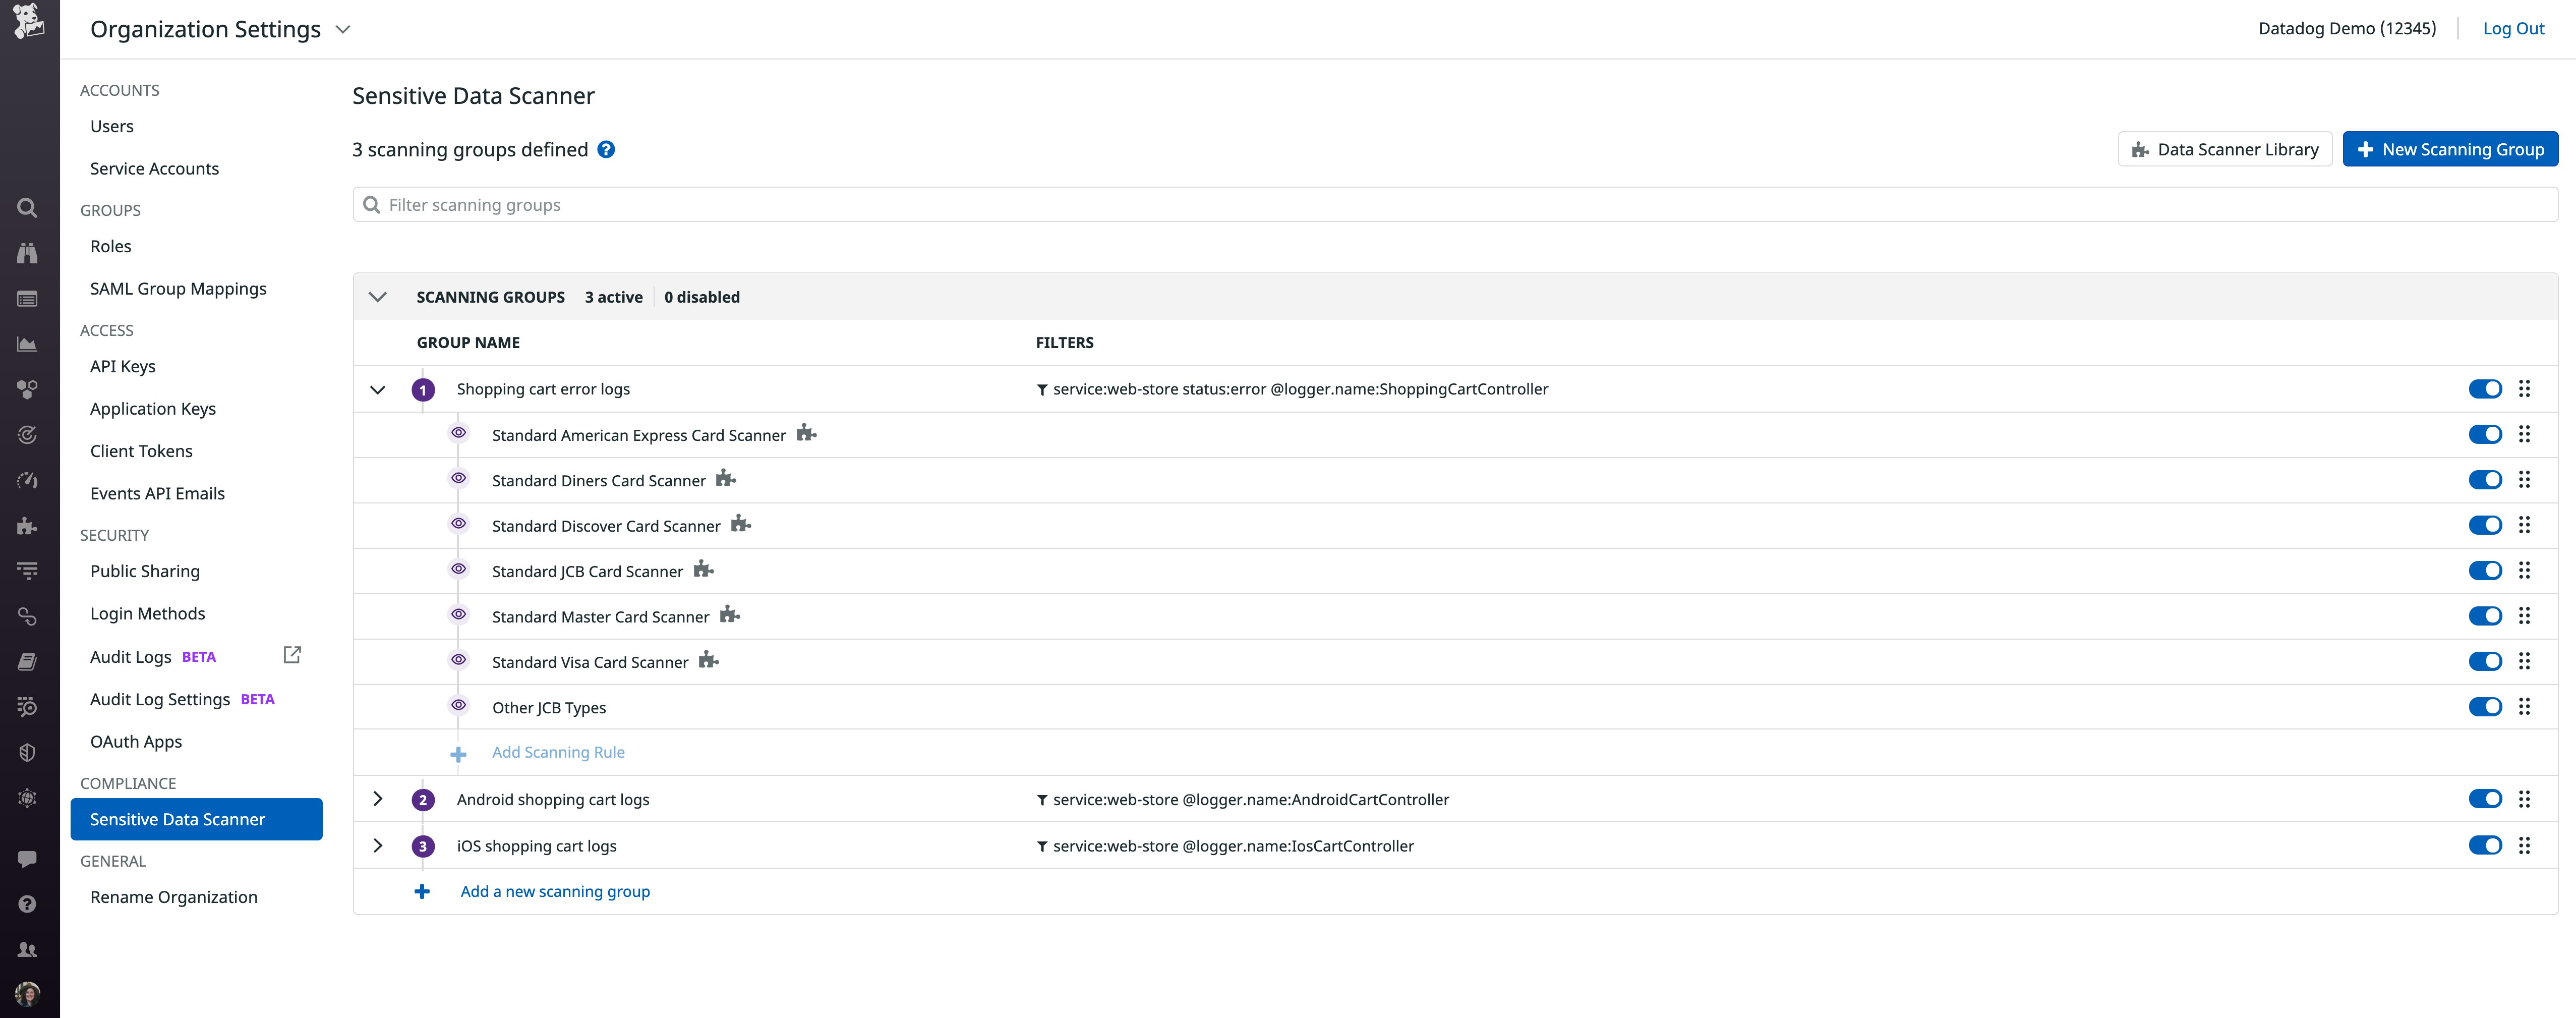
Task: Click drag handle for Shopping cart error logs
Action: pos(2524,389)
